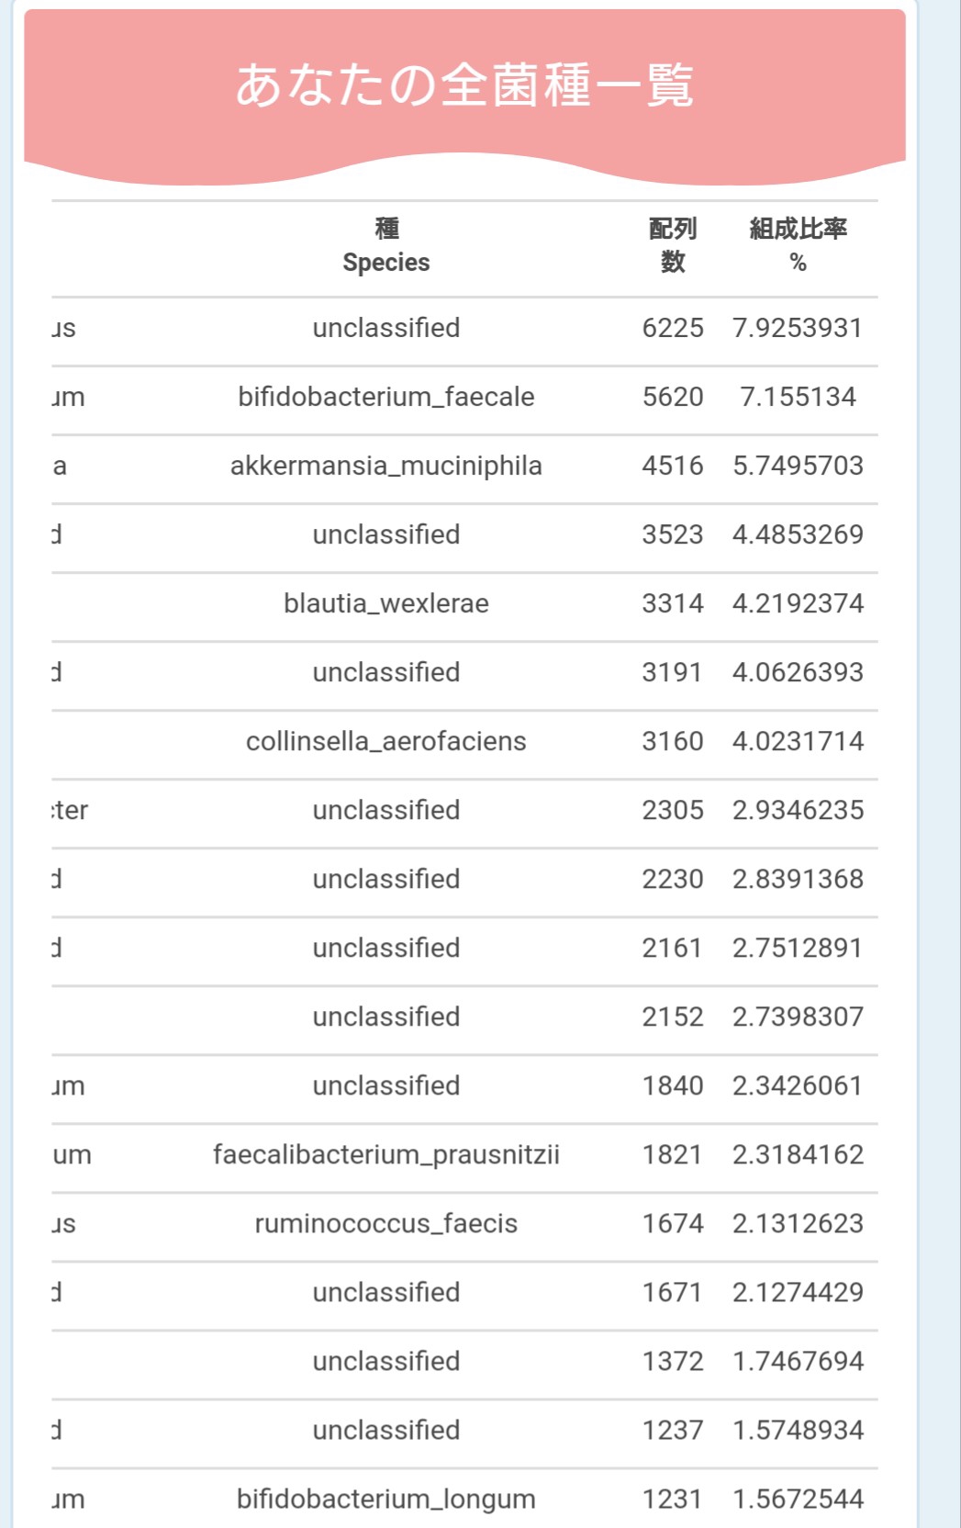
Task: Click the composition value 4.0626393
Action: coord(798,672)
